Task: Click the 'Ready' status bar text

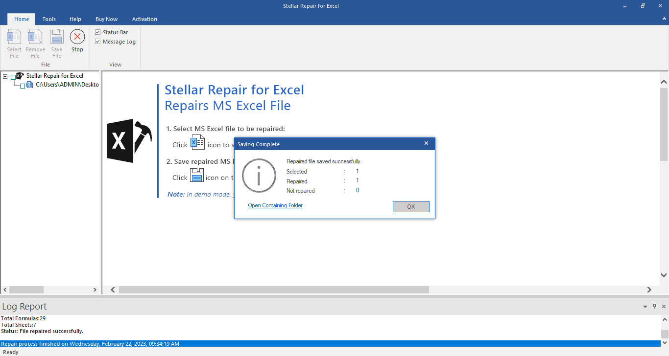Action: [11, 352]
